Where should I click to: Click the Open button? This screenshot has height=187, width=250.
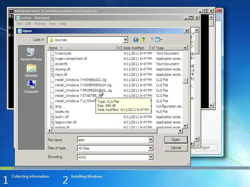click(x=176, y=140)
